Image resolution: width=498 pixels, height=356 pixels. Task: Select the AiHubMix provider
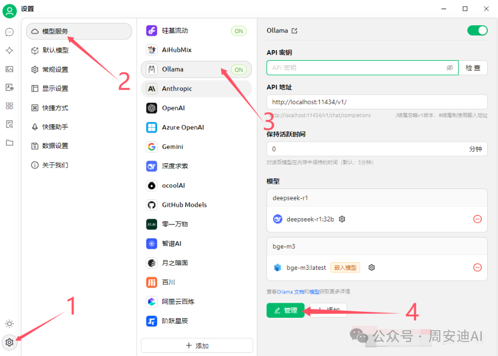(x=196, y=50)
